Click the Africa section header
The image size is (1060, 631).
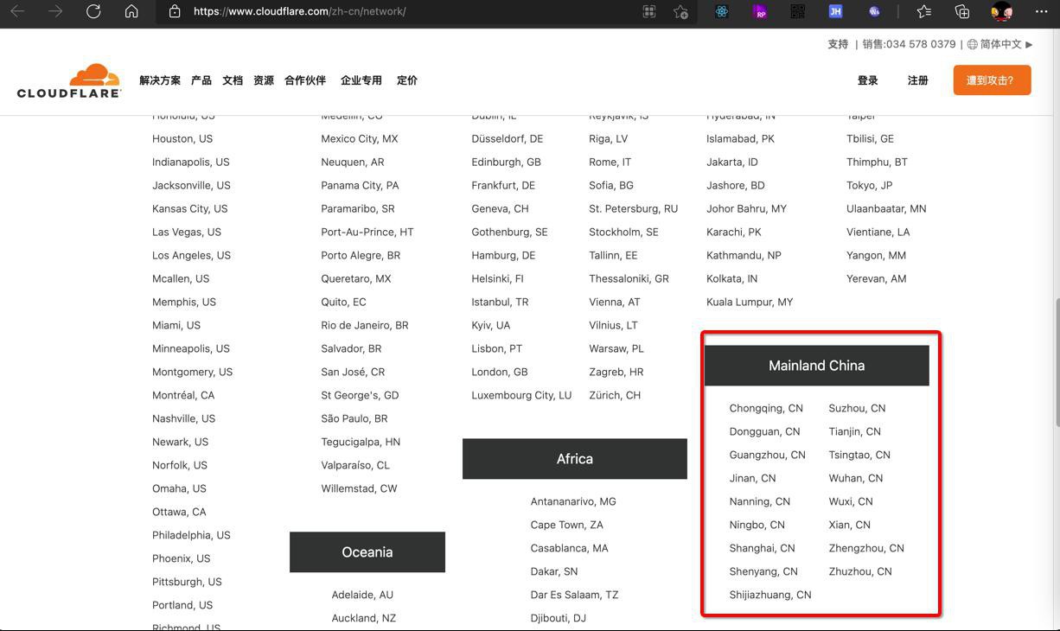click(575, 459)
